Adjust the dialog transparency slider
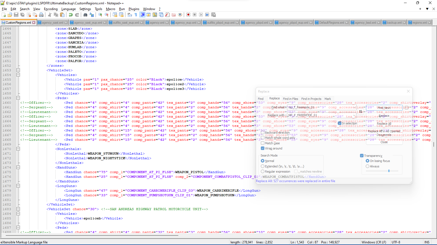The image size is (437, 245). tap(389, 171)
